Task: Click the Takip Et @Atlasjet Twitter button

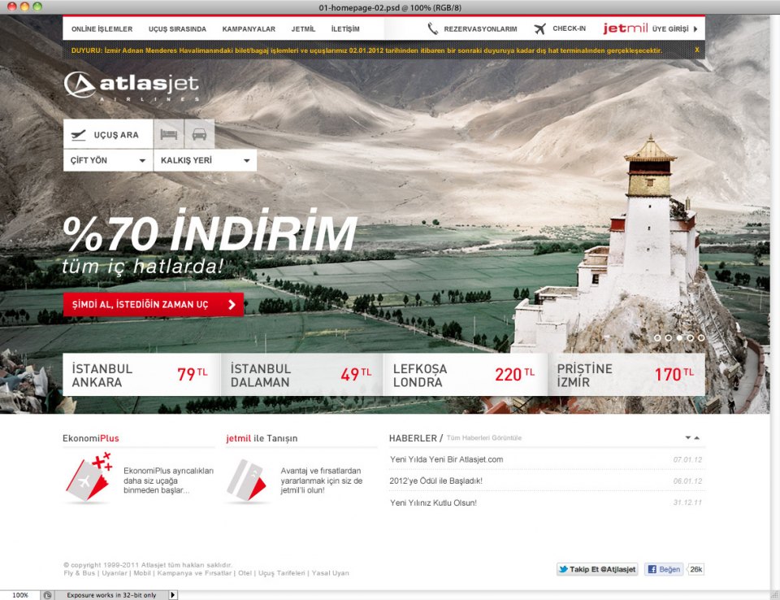Action: click(x=597, y=569)
